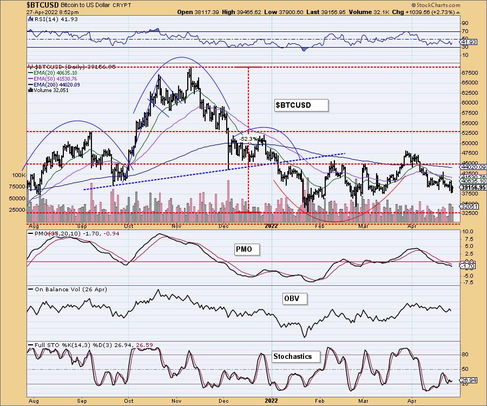Click the Dec label under the price chart
Image resolution: width=487 pixels, height=406 pixels.
click(223, 226)
